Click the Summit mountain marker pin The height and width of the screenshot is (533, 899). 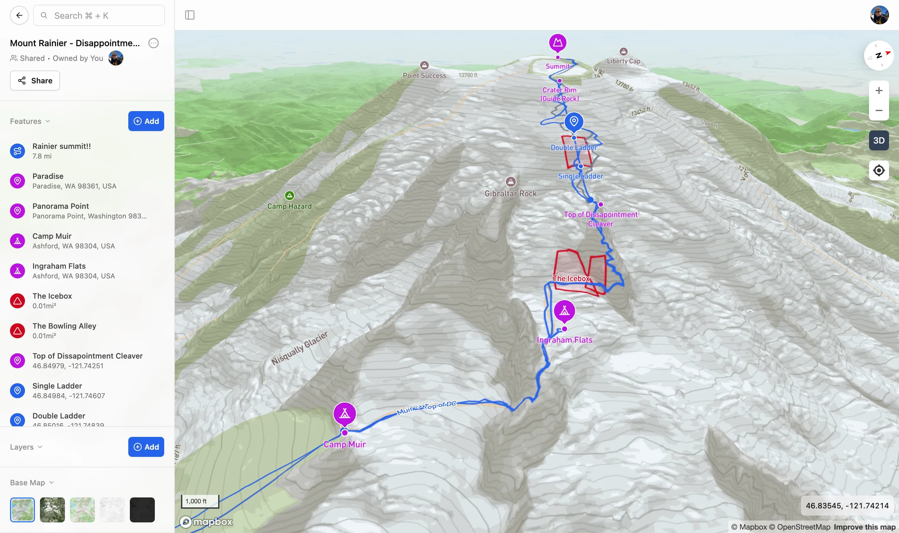coord(558,43)
